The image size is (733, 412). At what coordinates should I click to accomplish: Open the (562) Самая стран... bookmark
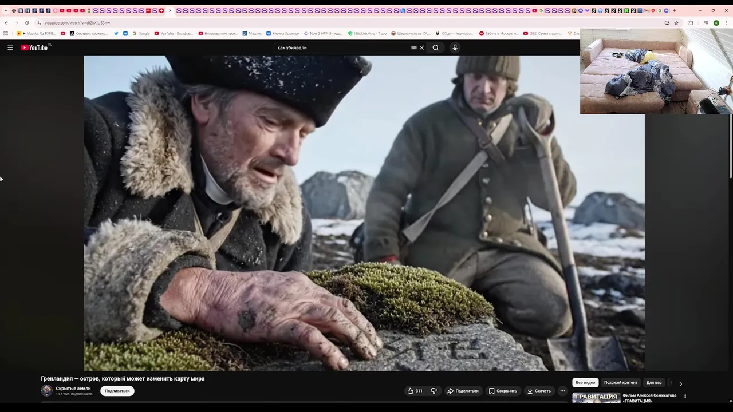coord(543,34)
